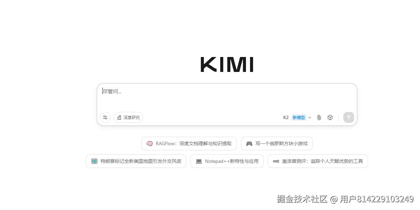Open the sliders settings icon in input box
Viewport: 420px width, 210px height.
point(105,117)
